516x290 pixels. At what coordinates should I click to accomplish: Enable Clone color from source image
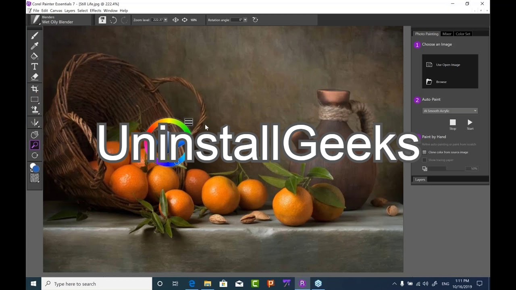point(424,152)
